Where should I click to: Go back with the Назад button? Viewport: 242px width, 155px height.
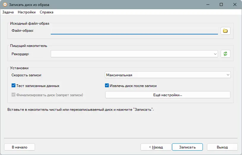[x=156, y=147]
